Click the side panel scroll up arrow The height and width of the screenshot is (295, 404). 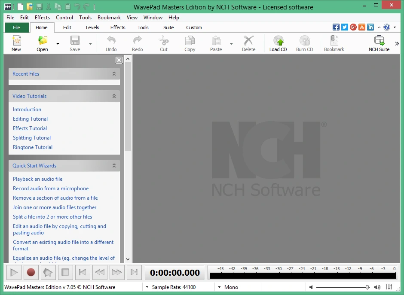(x=128, y=59)
